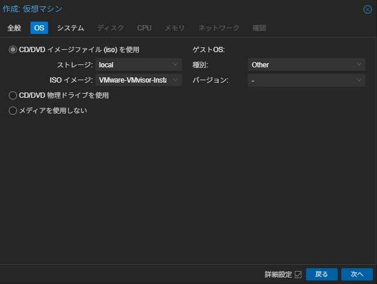Expand the 種別 dropdown arrow
Image resolution: width=377 pixels, height=284 pixels.
pyautogui.click(x=359, y=64)
